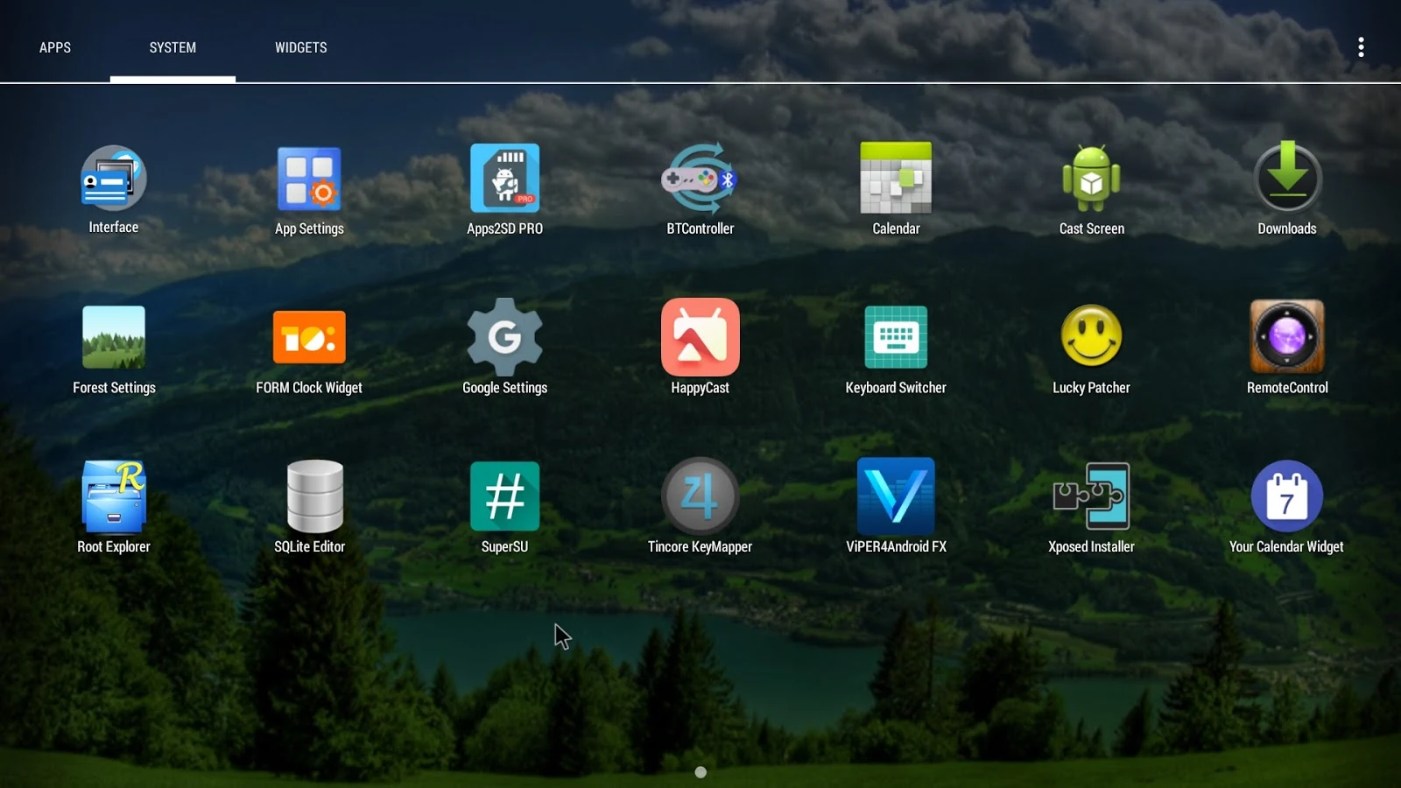Launch Cast Screen
This screenshot has height=788, width=1401.
pos(1092,179)
